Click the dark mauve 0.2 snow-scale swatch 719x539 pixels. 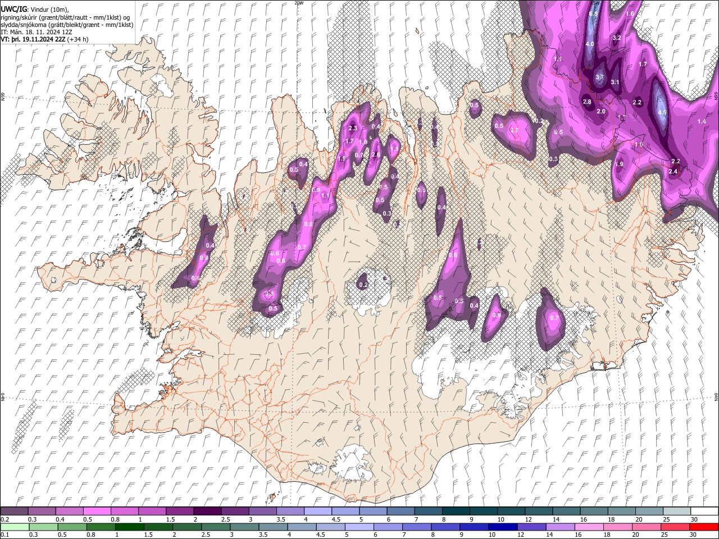click(14, 511)
